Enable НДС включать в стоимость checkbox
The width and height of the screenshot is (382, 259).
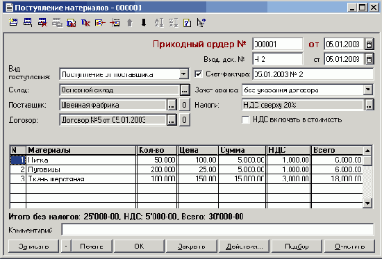pyautogui.click(x=245, y=119)
